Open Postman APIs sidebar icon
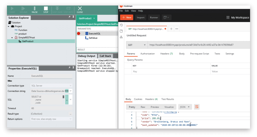257x137 pixels. 121,37
